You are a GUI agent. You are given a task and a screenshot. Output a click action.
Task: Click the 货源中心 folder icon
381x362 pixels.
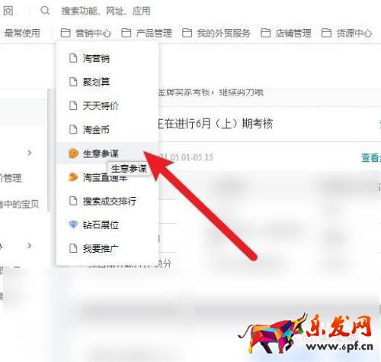[x=326, y=33]
